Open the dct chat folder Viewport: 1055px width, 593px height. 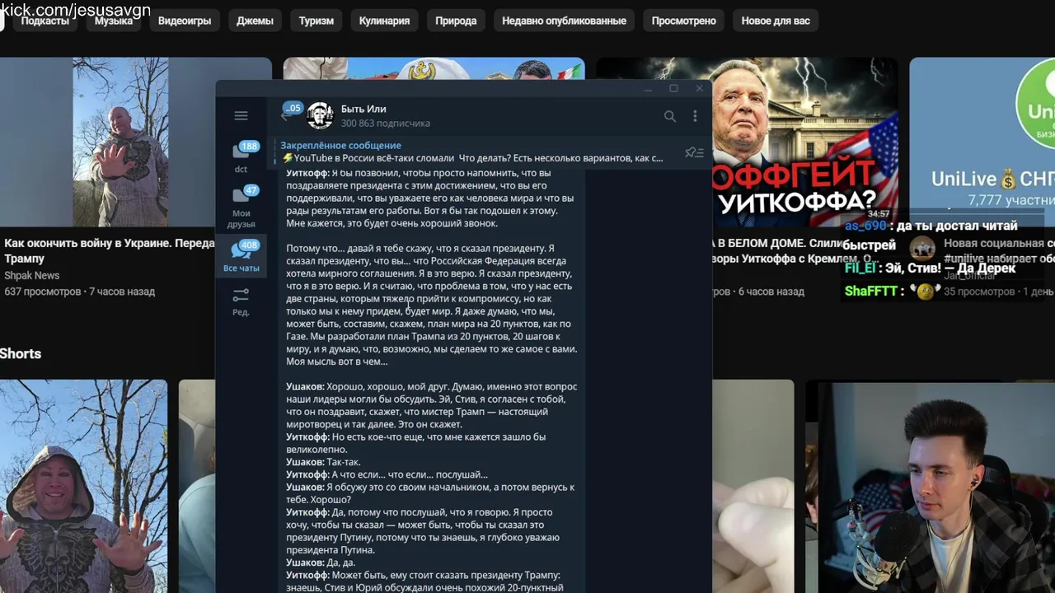point(241,156)
